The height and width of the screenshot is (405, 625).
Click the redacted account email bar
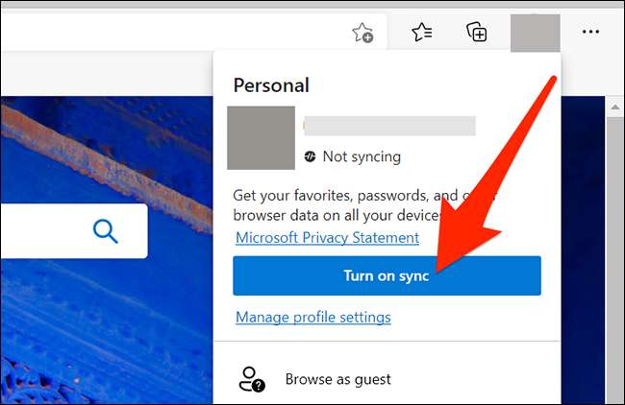point(388,126)
